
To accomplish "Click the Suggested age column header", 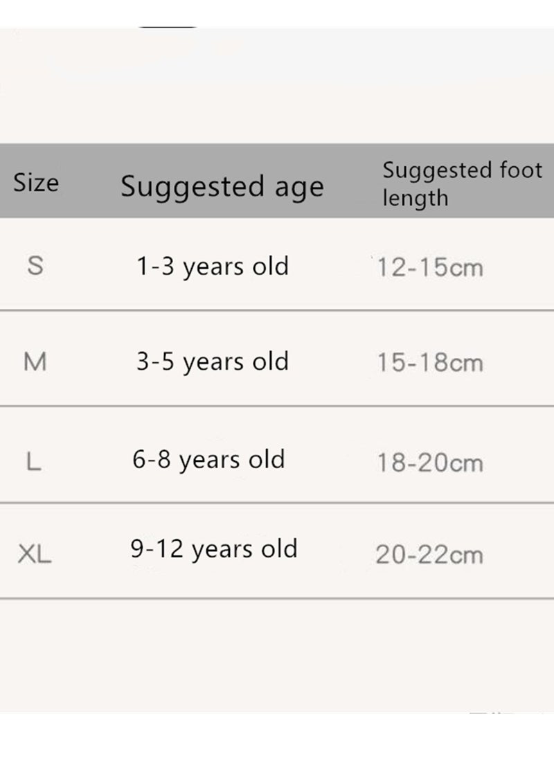I will click(x=222, y=188).
